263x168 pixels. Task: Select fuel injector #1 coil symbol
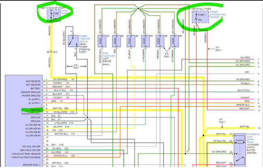click(x=102, y=41)
